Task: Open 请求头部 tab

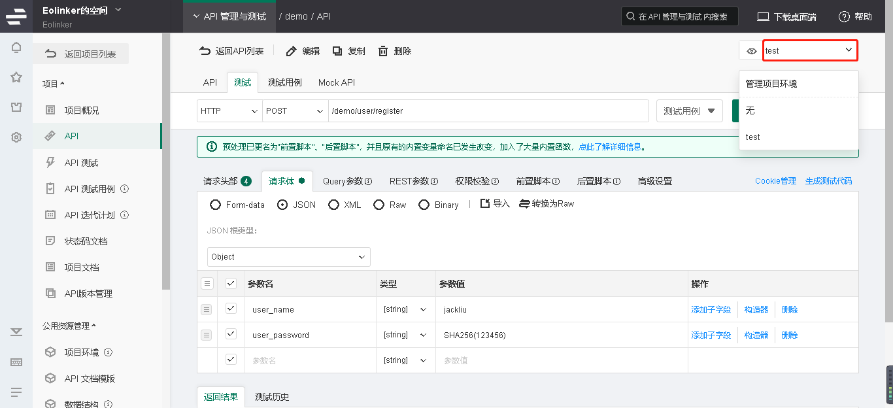Action: pos(227,181)
